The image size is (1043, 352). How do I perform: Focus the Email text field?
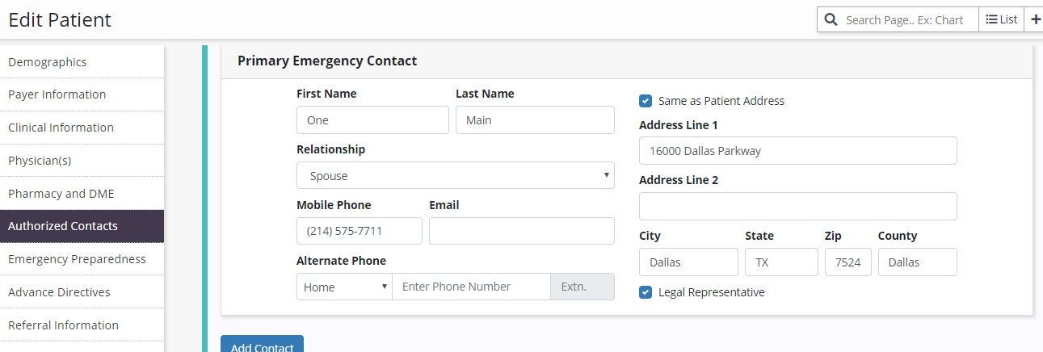point(521,231)
